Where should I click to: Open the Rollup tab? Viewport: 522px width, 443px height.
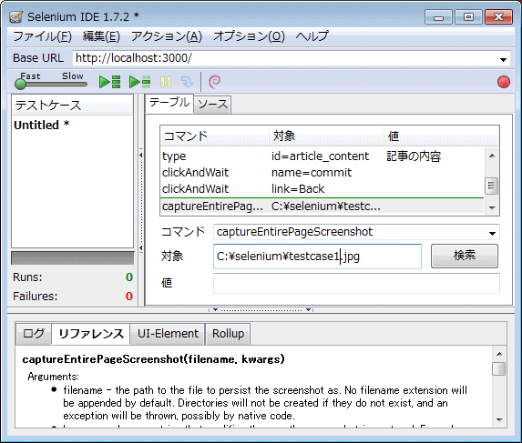tap(228, 333)
